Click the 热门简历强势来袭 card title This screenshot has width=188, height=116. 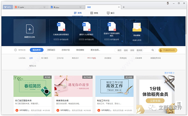pyautogui.click(x=23, y=101)
